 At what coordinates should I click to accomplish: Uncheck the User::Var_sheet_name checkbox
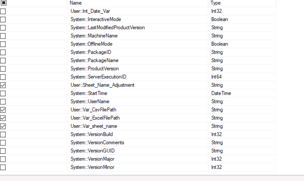pyautogui.click(x=3, y=126)
